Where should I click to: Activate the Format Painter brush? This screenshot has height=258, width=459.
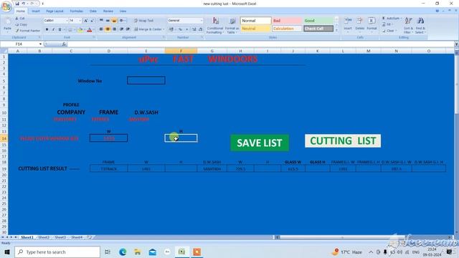click(28, 31)
